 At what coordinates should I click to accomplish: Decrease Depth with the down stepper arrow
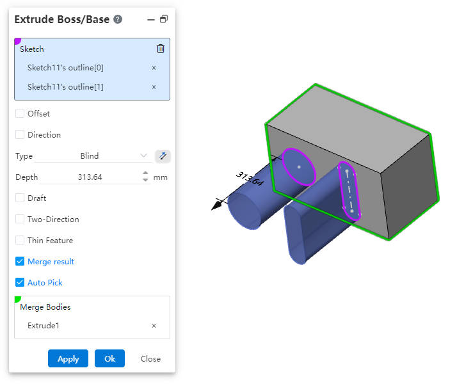coord(145,180)
